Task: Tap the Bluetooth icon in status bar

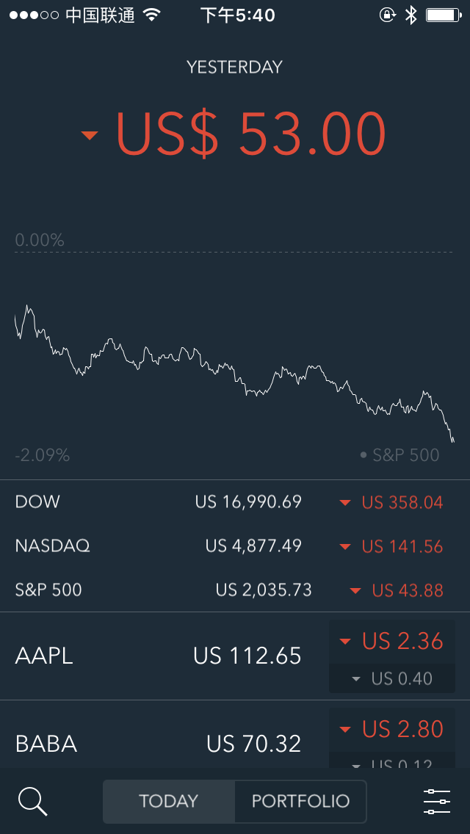Action: tap(411, 15)
